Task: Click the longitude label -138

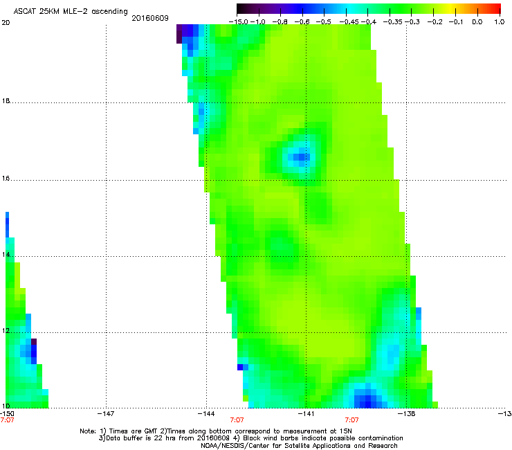Action: click(x=407, y=414)
